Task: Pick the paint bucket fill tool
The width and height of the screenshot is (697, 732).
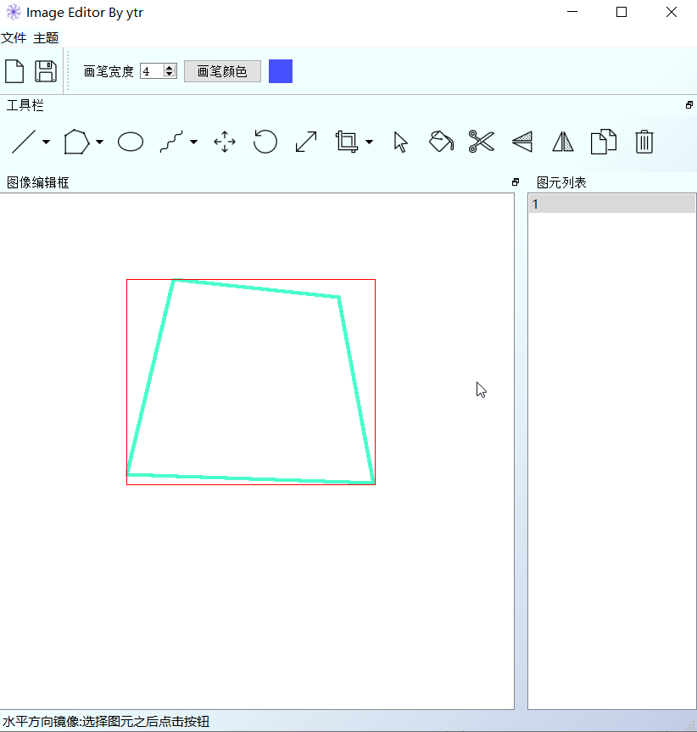Action: tap(441, 142)
